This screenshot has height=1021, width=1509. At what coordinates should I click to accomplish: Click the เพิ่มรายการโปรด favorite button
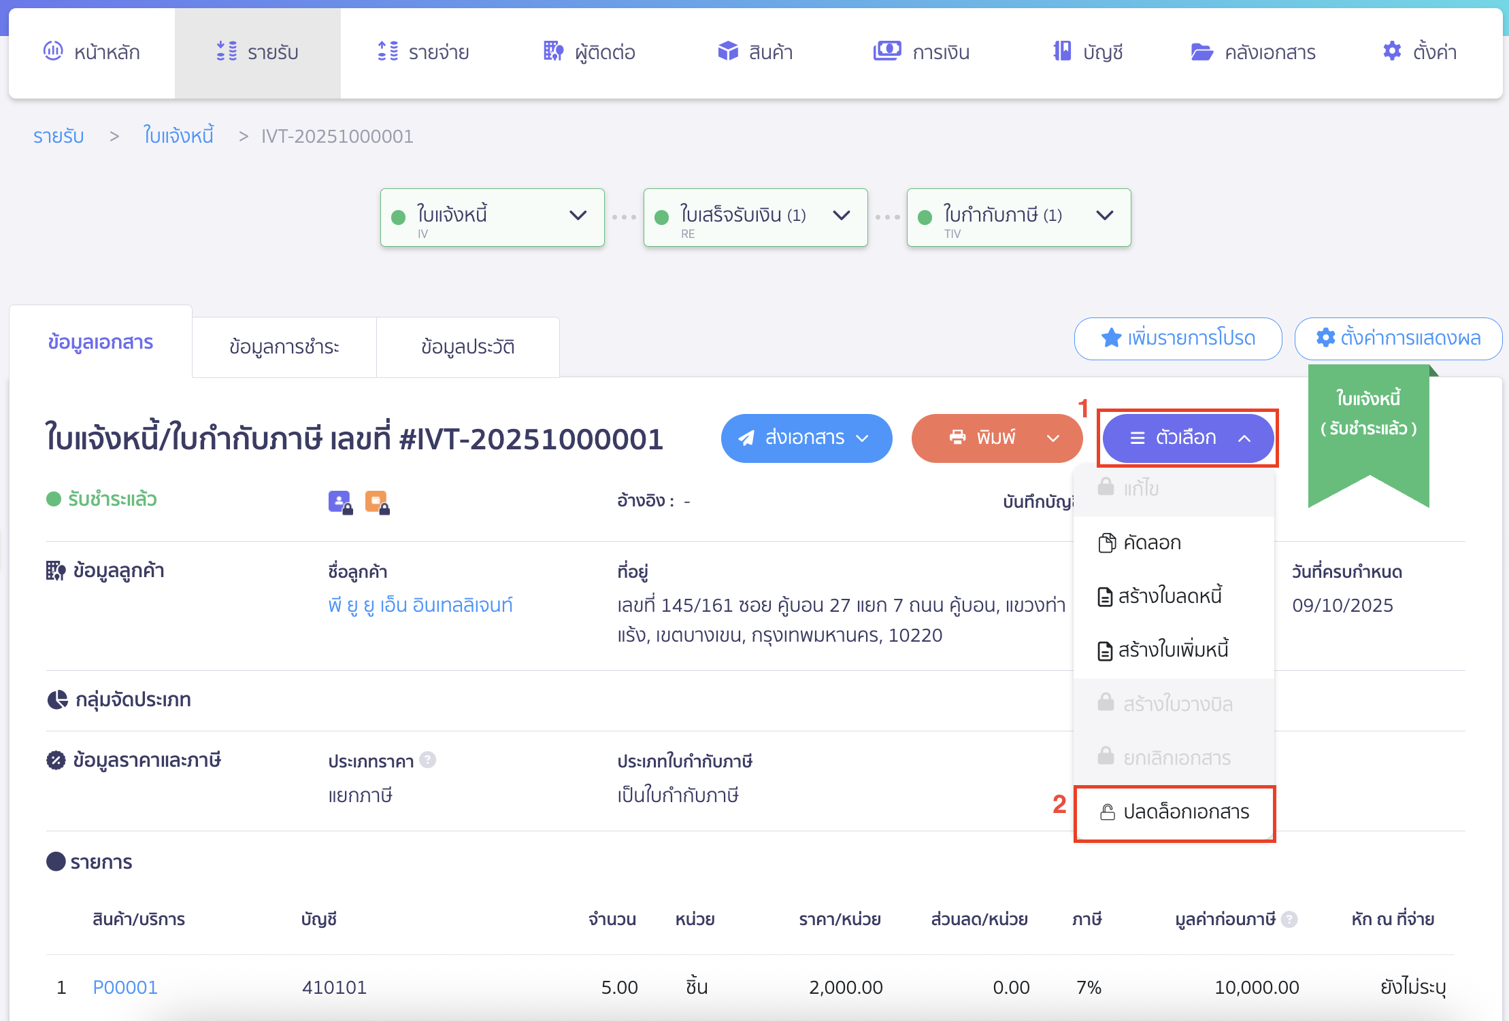point(1178,339)
